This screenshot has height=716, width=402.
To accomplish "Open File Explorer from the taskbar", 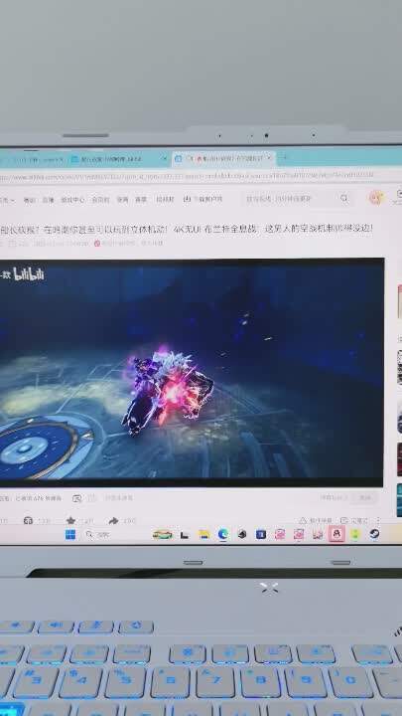I will pos(203,534).
